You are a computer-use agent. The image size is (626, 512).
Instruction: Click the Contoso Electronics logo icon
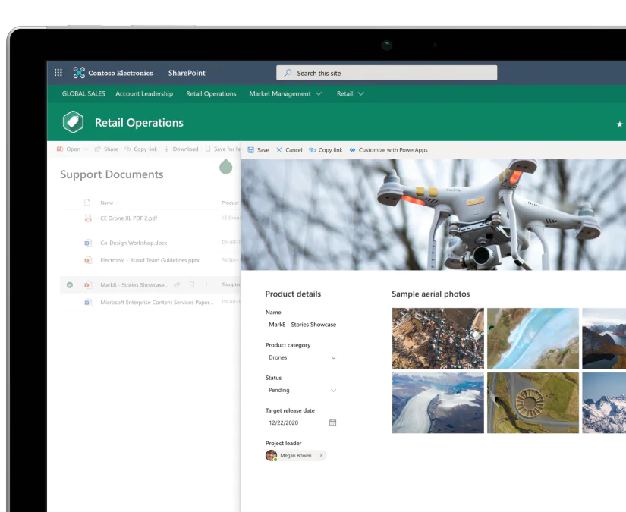(79, 73)
